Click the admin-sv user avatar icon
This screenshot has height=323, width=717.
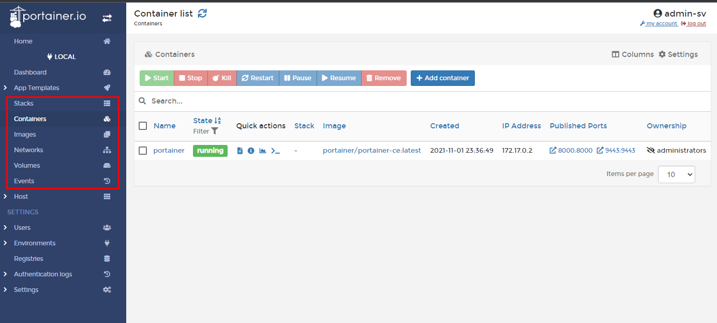(x=658, y=13)
